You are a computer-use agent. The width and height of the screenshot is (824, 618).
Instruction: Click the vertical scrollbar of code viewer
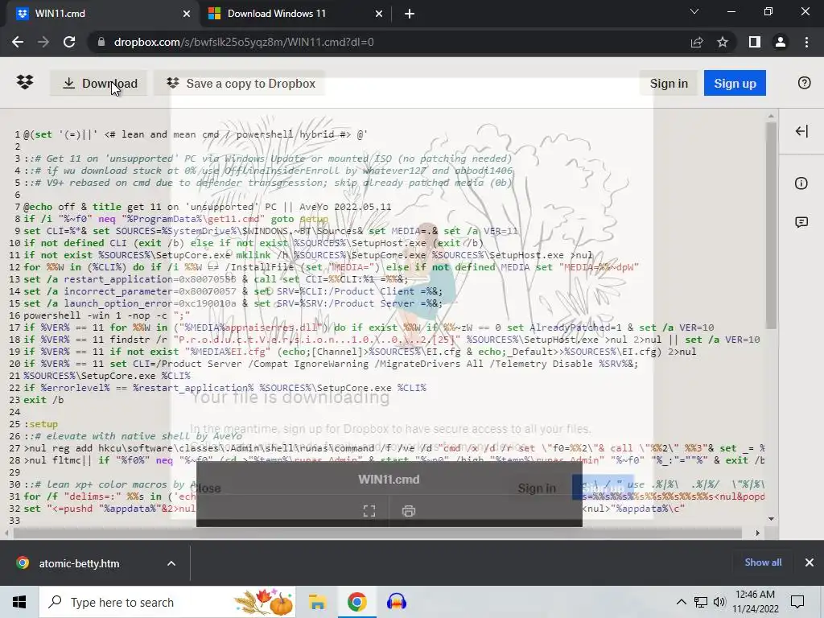pyautogui.click(x=771, y=225)
